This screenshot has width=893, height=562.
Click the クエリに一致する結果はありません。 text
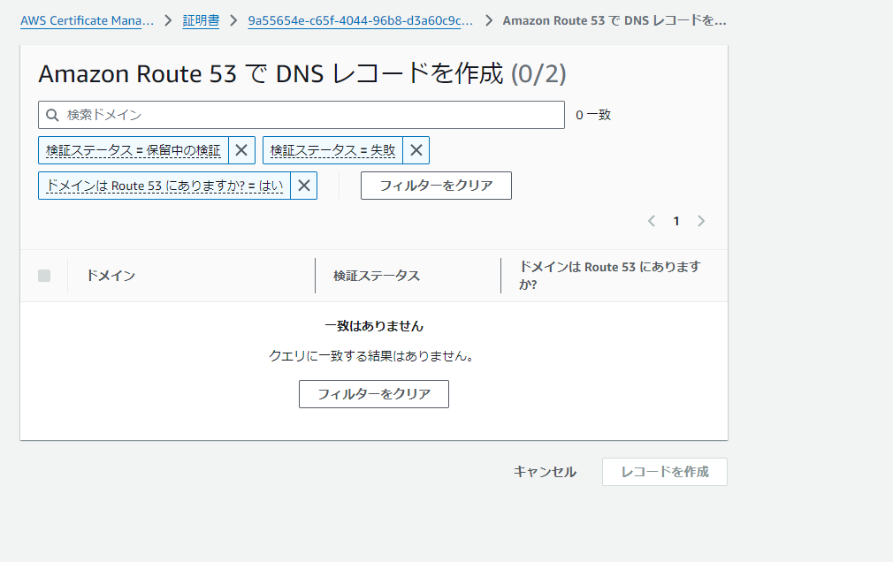point(371,356)
